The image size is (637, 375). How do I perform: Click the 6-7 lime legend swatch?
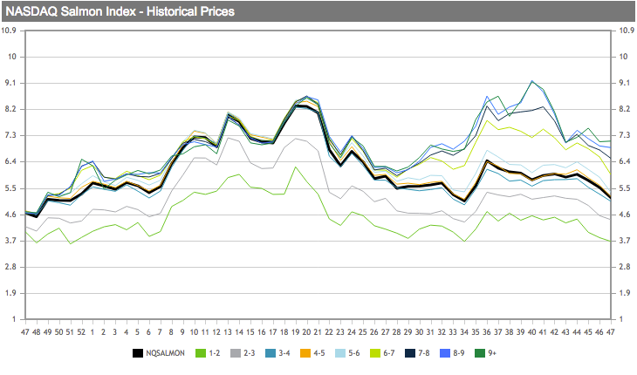(x=375, y=353)
